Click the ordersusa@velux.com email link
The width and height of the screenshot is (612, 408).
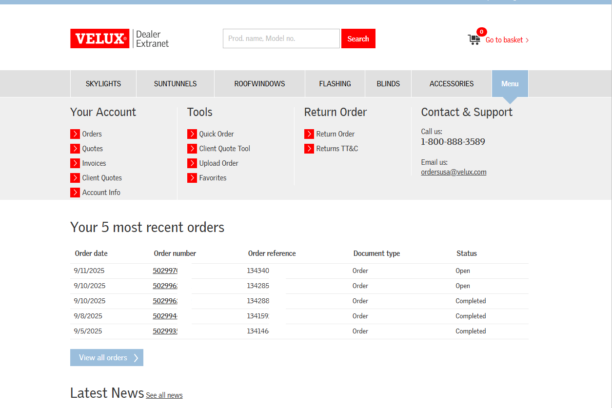tap(454, 172)
